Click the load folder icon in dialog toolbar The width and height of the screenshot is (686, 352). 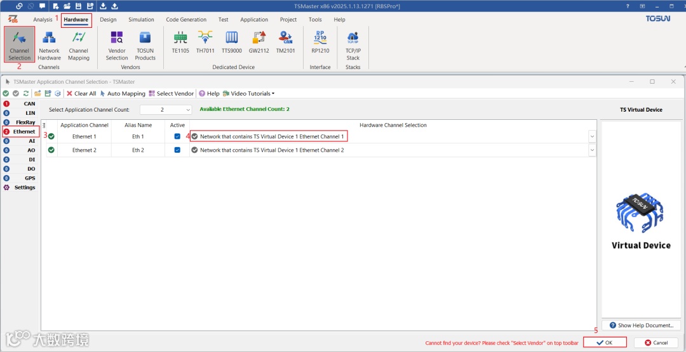(37, 93)
